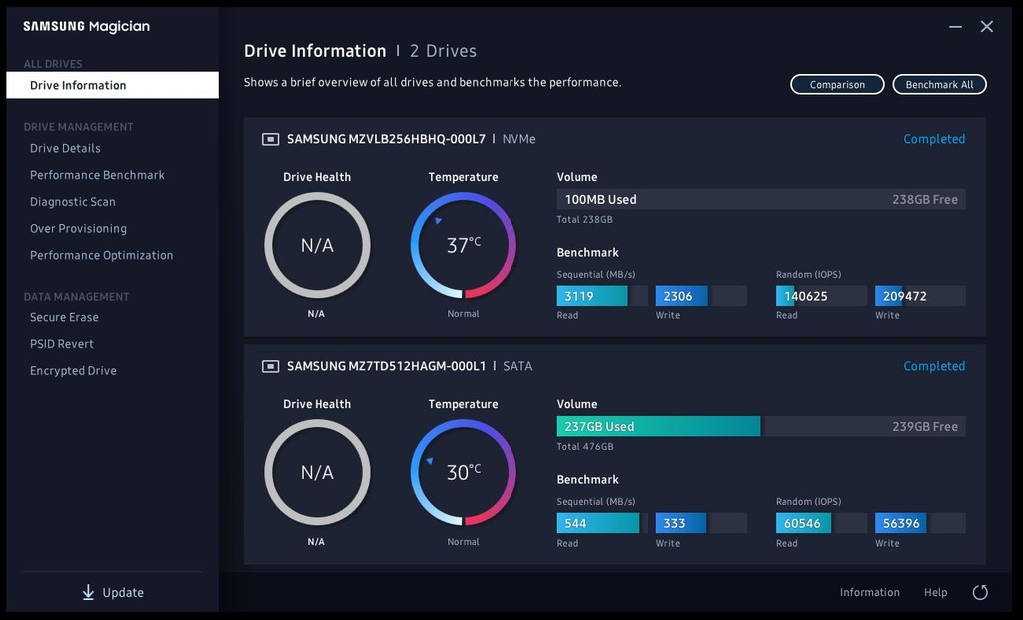The width and height of the screenshot is (1023, 620).
Task: Click Completed status of the SATA drive
Action: click(934, 366)
